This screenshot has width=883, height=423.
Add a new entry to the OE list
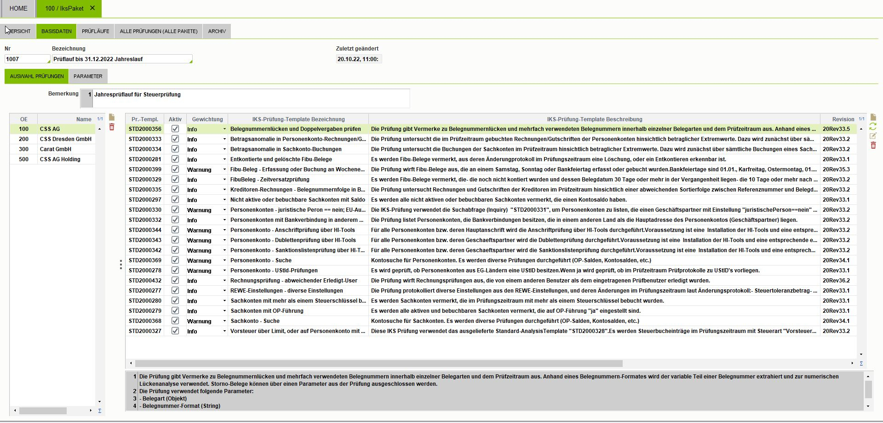[112, 118]
